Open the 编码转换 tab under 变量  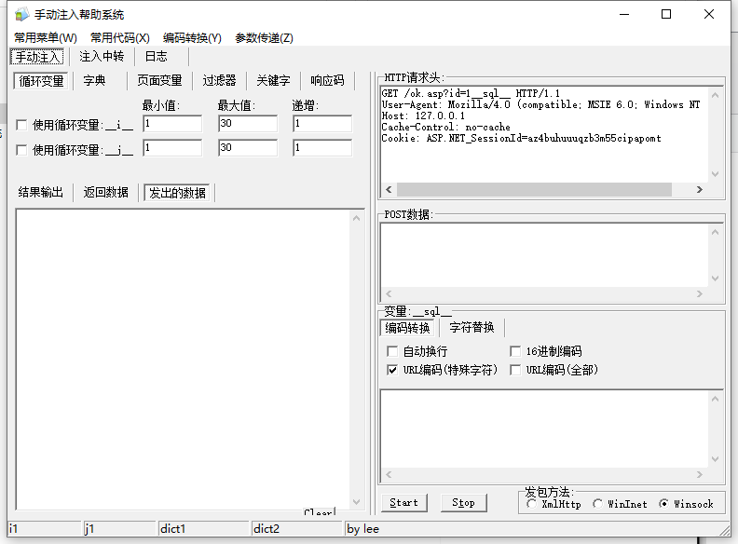click(407, 328)
